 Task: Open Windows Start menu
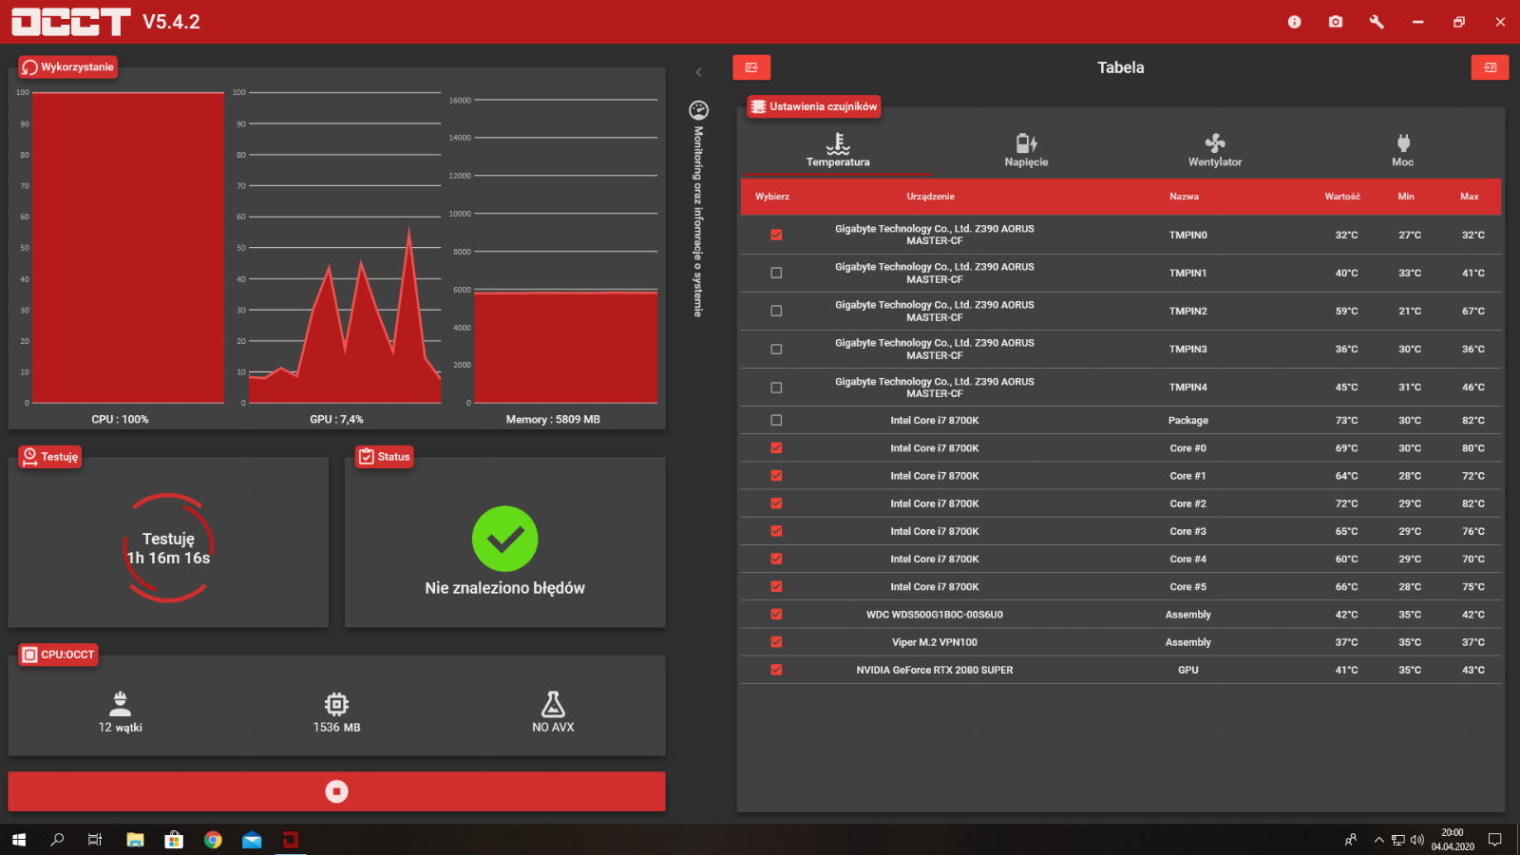point(19,840)
